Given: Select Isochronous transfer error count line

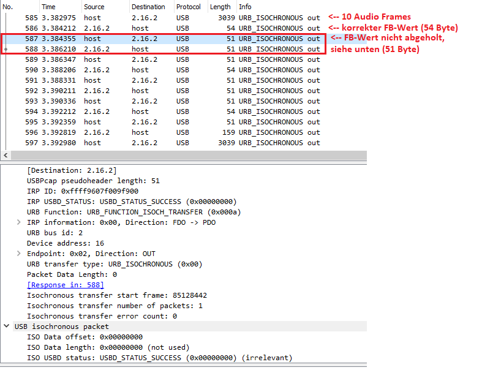Looking at the screenshot, I should [102, 316].
